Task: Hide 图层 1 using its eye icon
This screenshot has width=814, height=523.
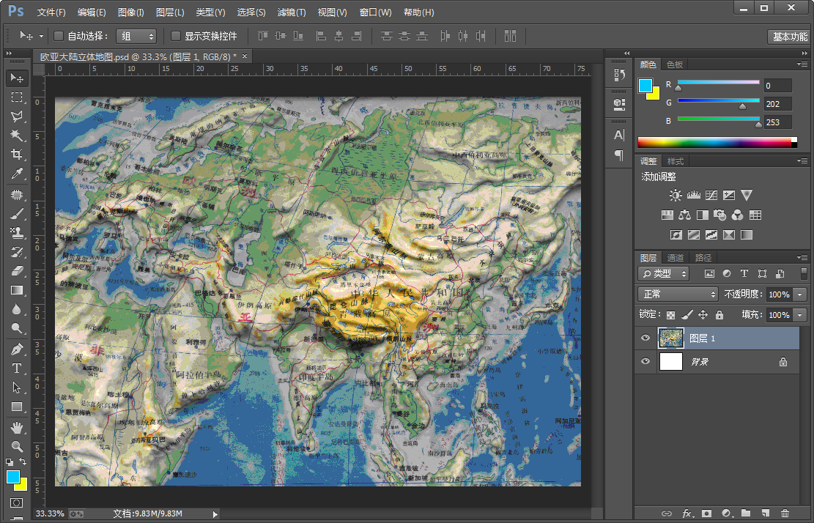Action: click(x=645, y=338)
